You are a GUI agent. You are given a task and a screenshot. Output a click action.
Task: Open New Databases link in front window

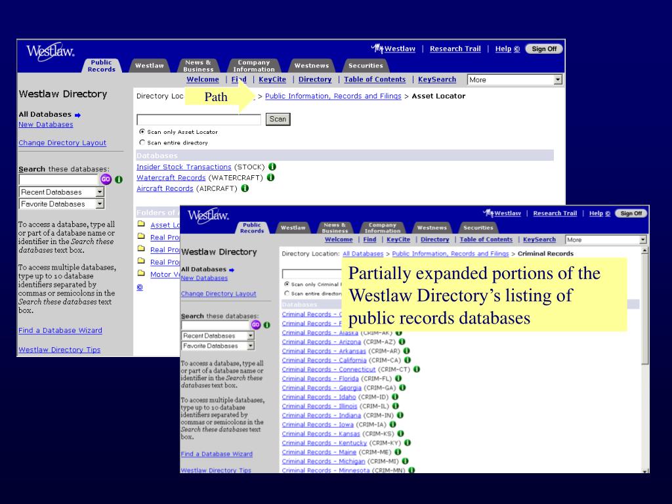(x=204, y=278)
